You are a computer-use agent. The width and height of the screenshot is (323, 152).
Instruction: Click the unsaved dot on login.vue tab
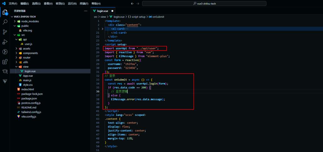112,11
